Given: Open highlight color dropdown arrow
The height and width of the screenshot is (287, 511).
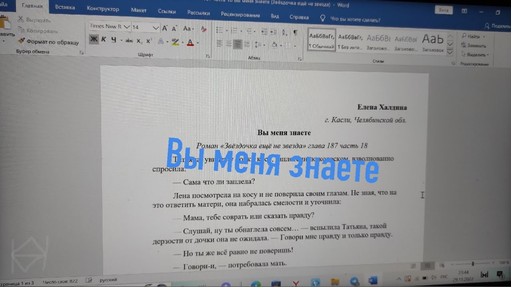Looking at the screenshot, I should point(182,42).
